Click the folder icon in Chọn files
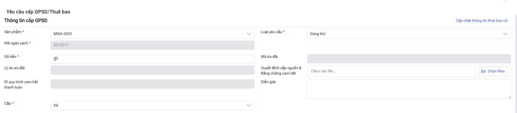The width and height of the screenshot is (517, 113). tap(483, 71)
